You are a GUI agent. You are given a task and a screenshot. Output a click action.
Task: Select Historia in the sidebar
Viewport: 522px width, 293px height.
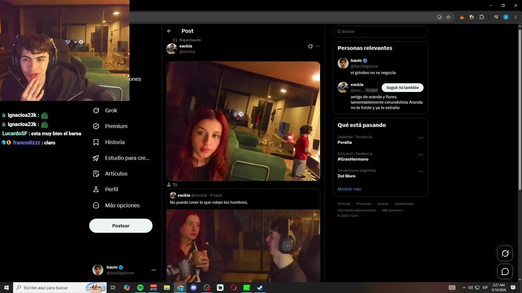tap(109, 142)
